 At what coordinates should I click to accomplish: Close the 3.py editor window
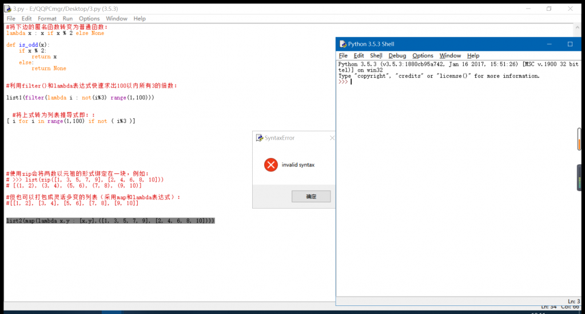(570, 9)
